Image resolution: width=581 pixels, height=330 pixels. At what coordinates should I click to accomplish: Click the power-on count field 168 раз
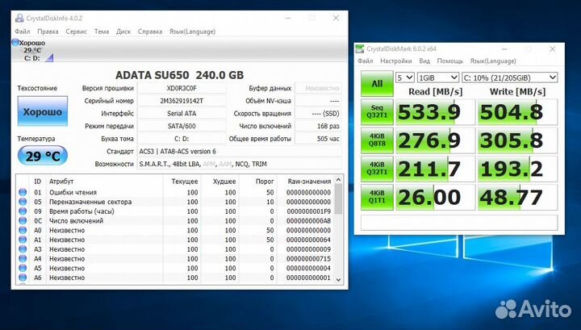click(x=318, y=126)
